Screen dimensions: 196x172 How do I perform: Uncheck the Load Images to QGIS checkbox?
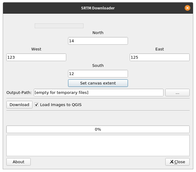[x=36, y=105]
